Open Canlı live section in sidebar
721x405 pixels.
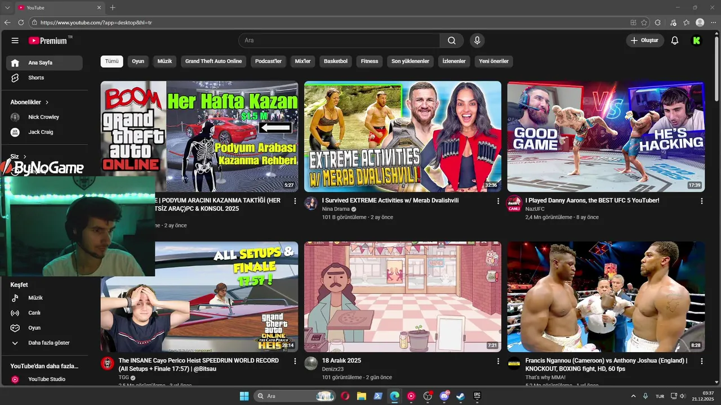coord(44,313)
